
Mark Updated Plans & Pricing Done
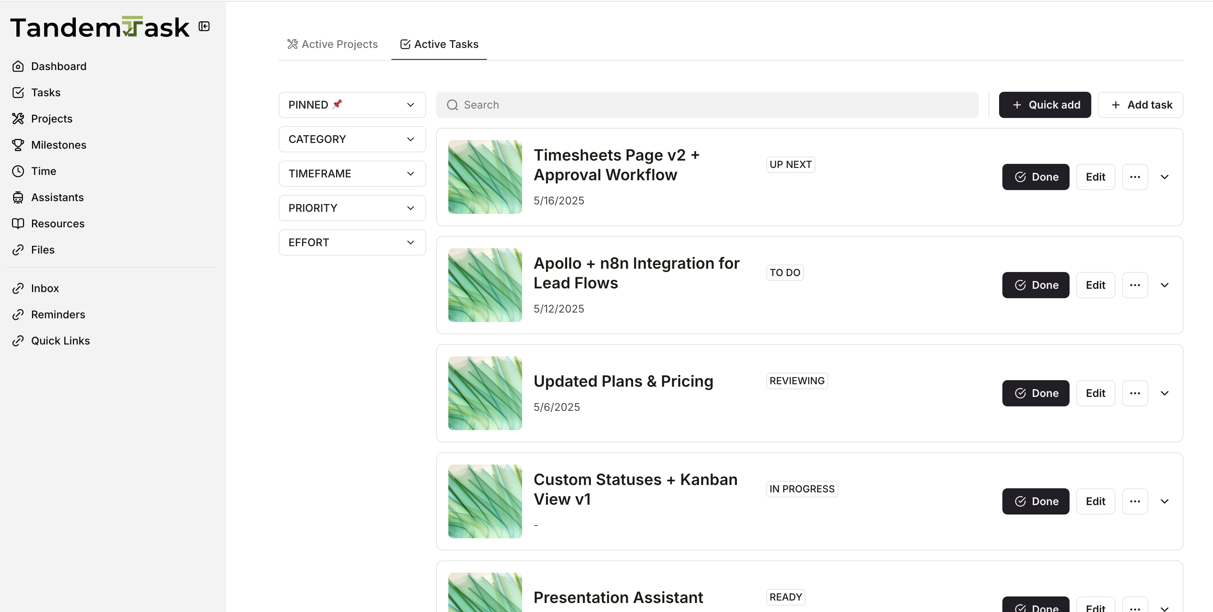tap(1036, 393)
